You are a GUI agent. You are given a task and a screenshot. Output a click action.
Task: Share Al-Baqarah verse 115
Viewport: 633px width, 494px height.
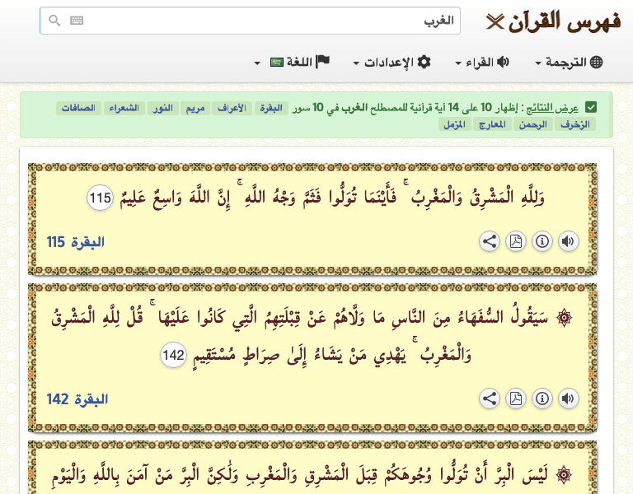pyautogui.click(x=490, y=241)
